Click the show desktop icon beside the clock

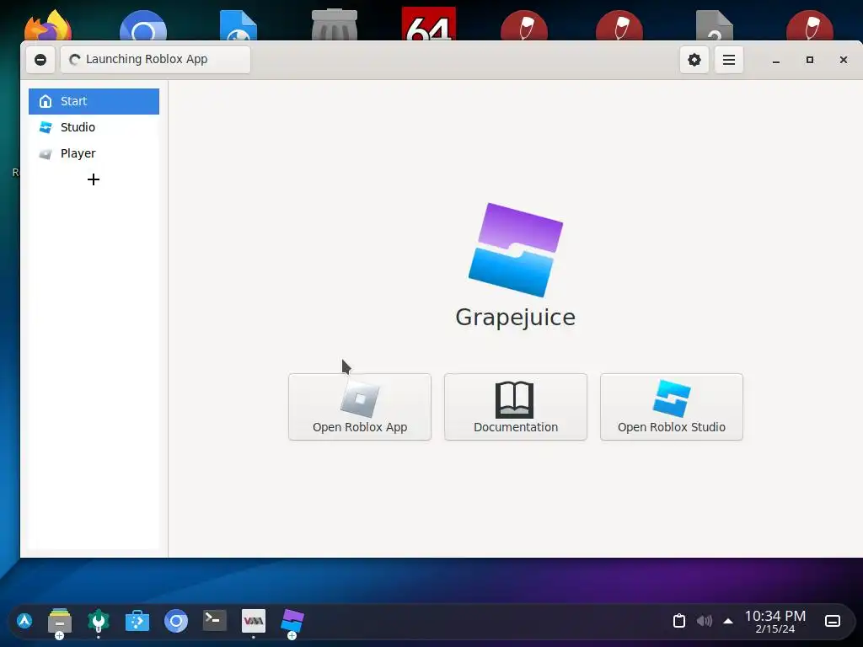(x=833, y=621)
